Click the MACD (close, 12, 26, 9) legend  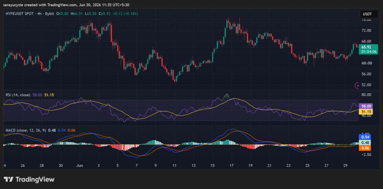click(26, 130)
